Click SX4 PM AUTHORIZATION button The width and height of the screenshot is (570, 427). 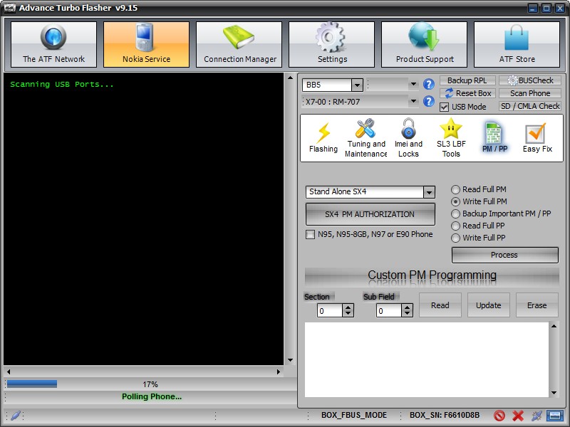(370, 214)
